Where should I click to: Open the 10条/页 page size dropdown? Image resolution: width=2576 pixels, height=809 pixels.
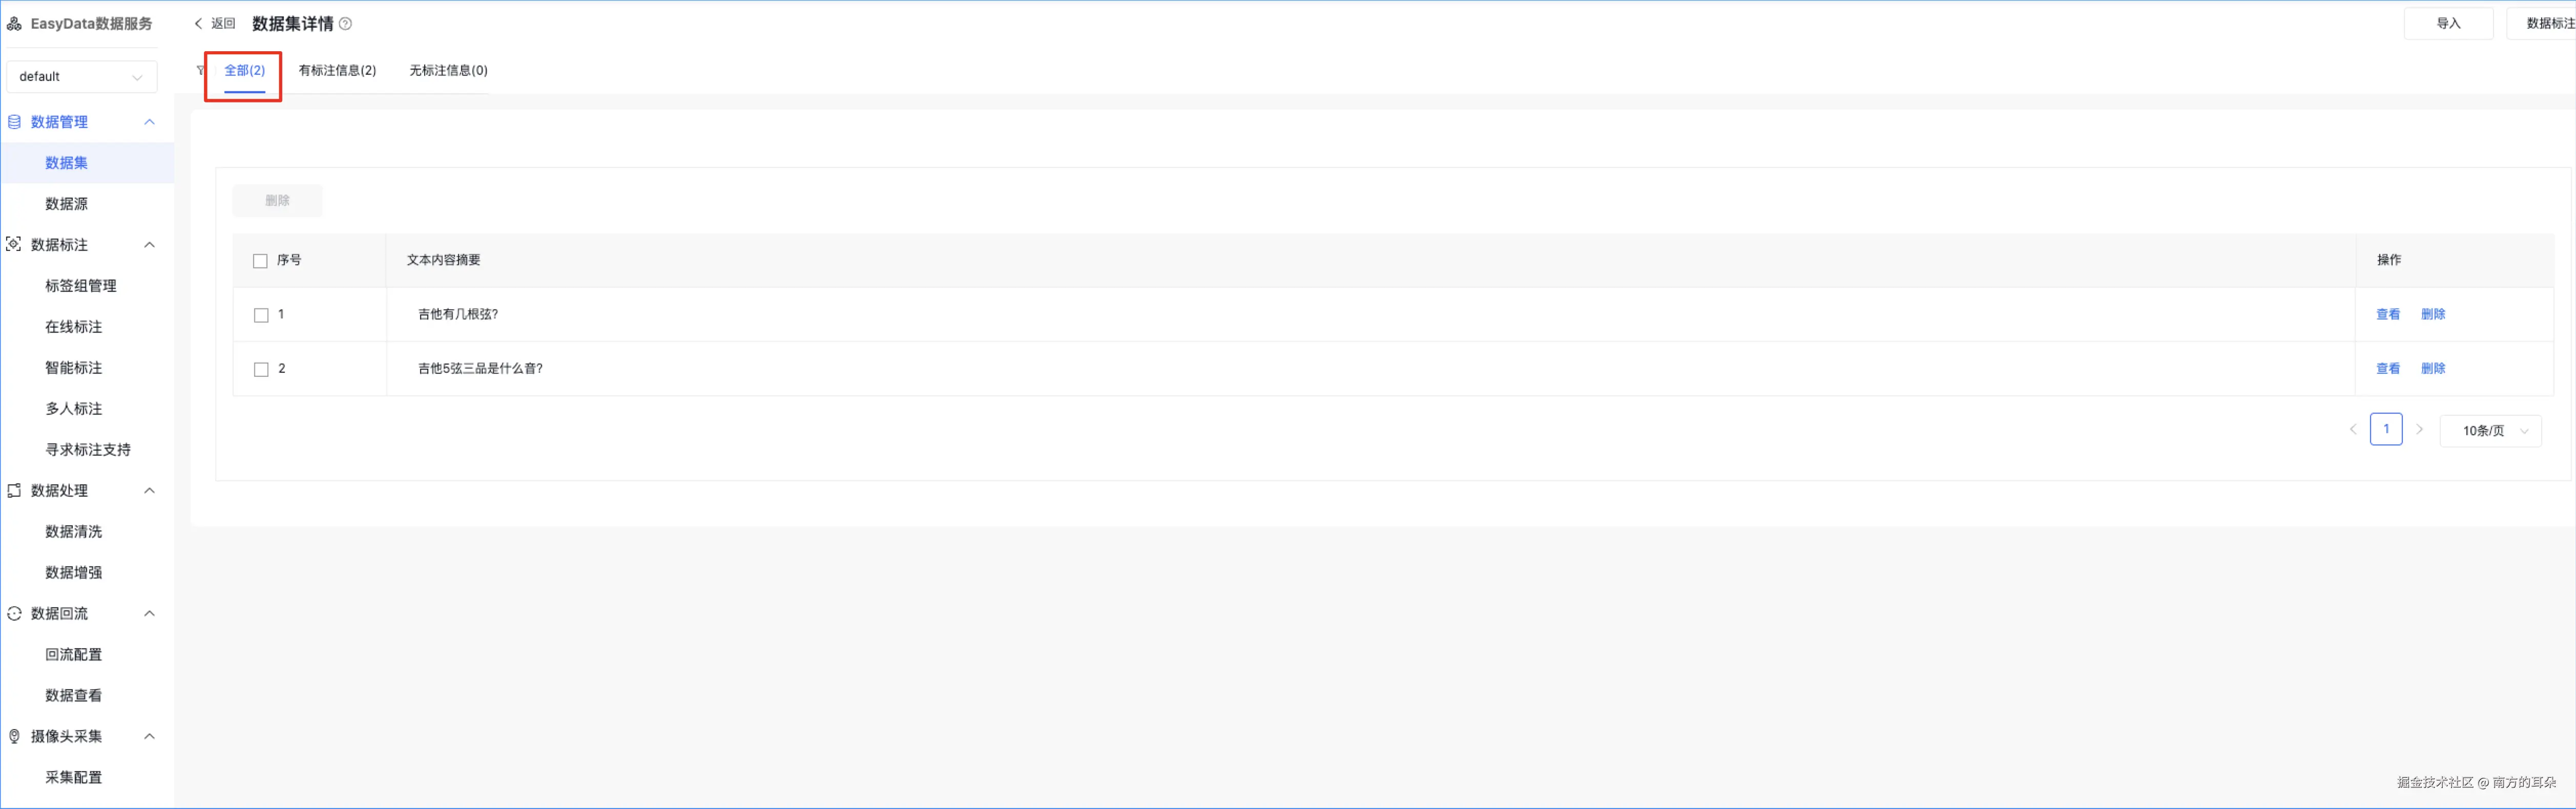(2490, 431)
